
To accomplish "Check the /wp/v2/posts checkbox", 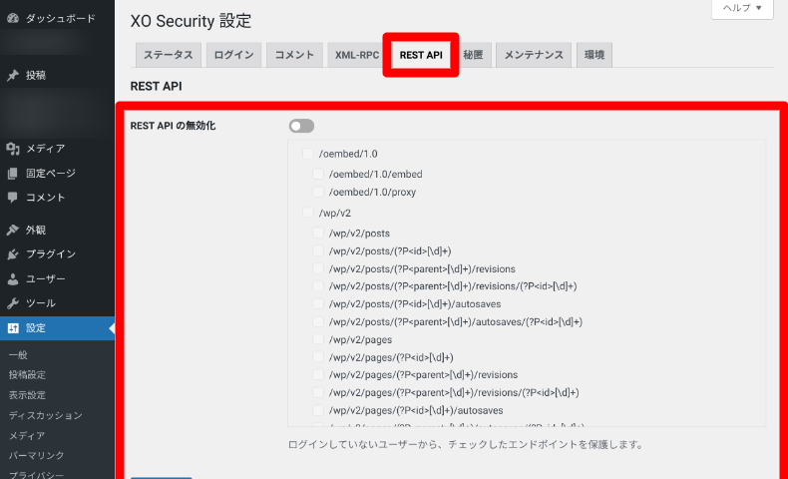I will coord(318,233).
